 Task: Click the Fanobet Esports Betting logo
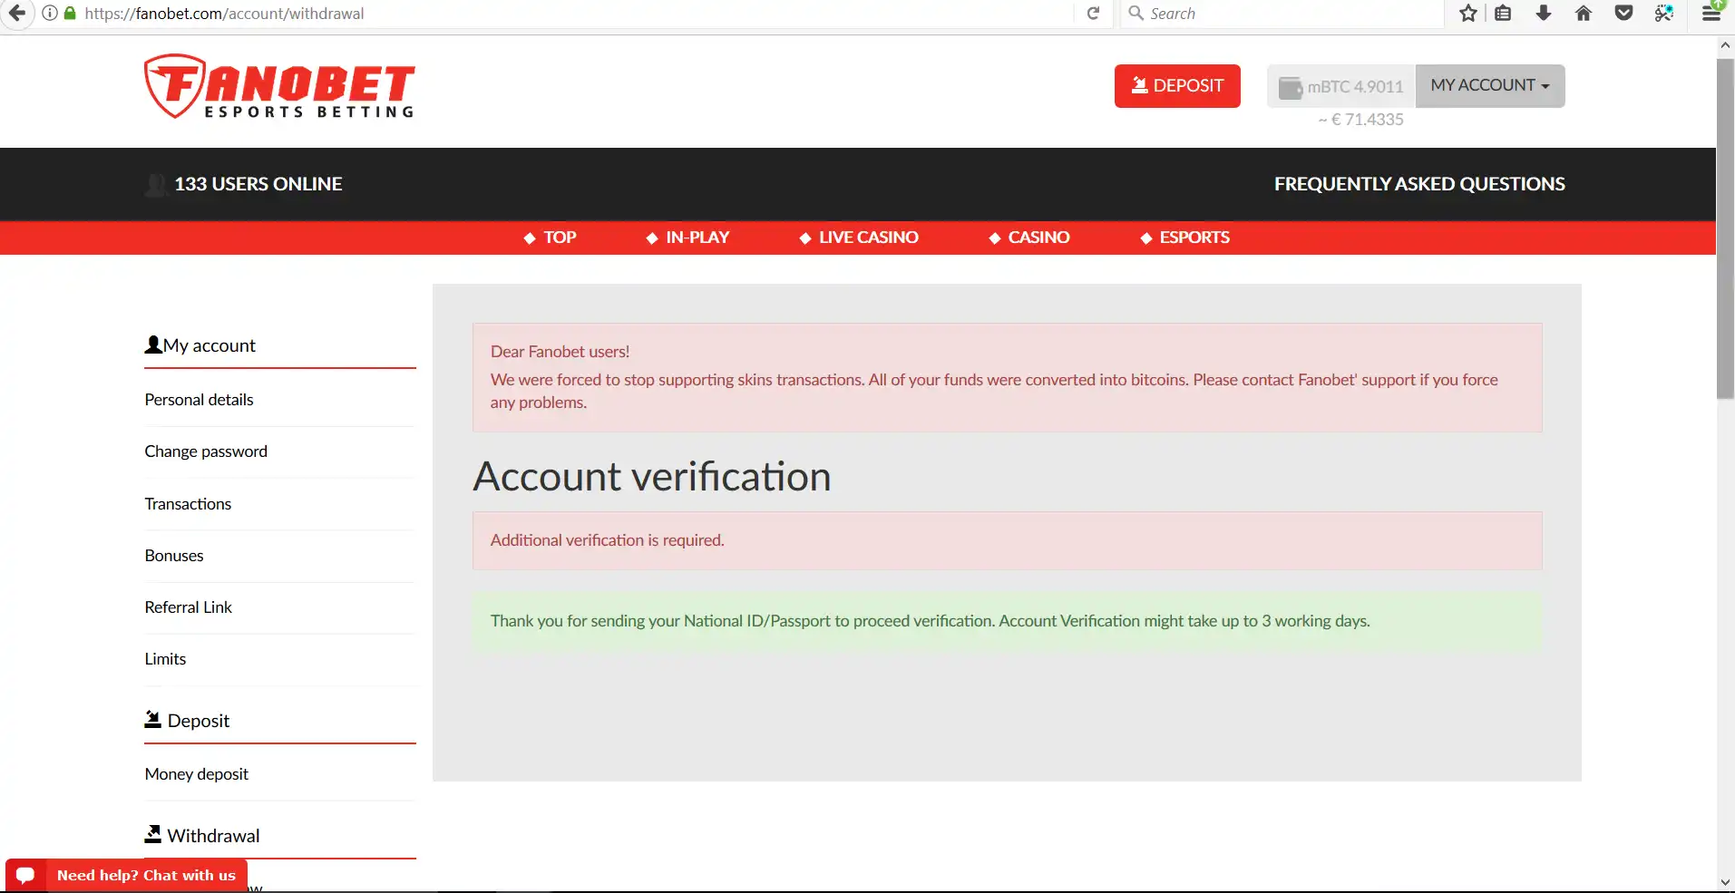279,86
